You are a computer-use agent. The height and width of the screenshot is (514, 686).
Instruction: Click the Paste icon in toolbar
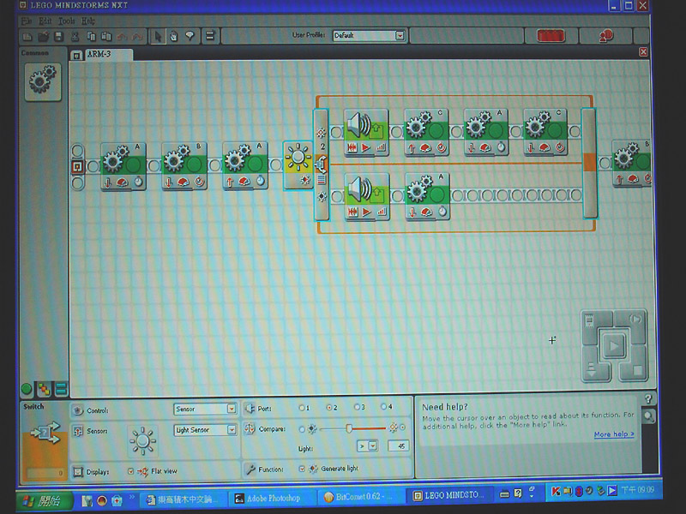106,37
